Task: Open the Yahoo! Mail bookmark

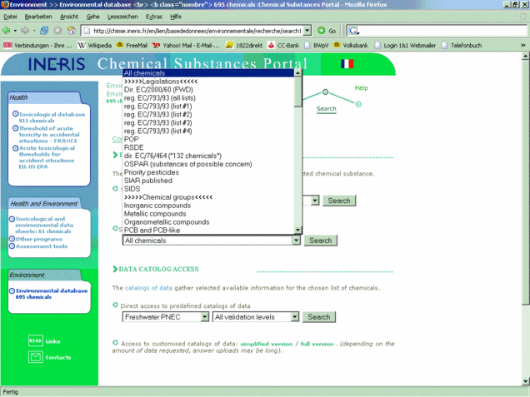Action: pos(186,45)
